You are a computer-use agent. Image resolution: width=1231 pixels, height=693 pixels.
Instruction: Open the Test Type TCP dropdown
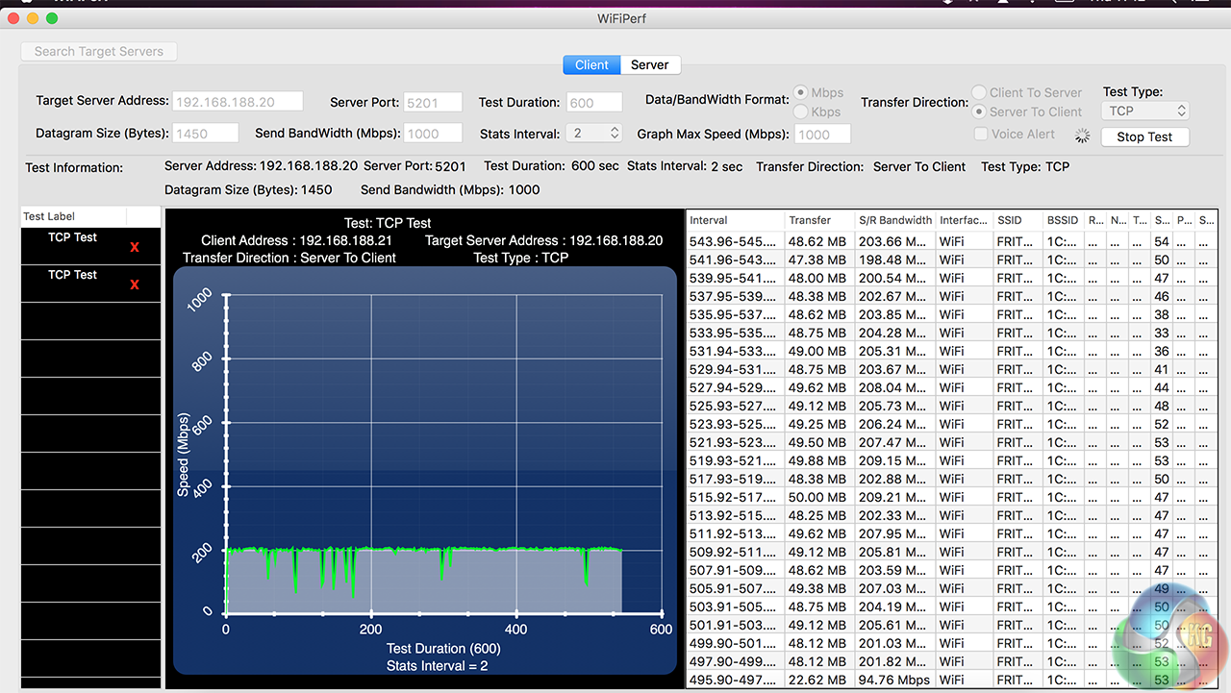click(1145, 111)
